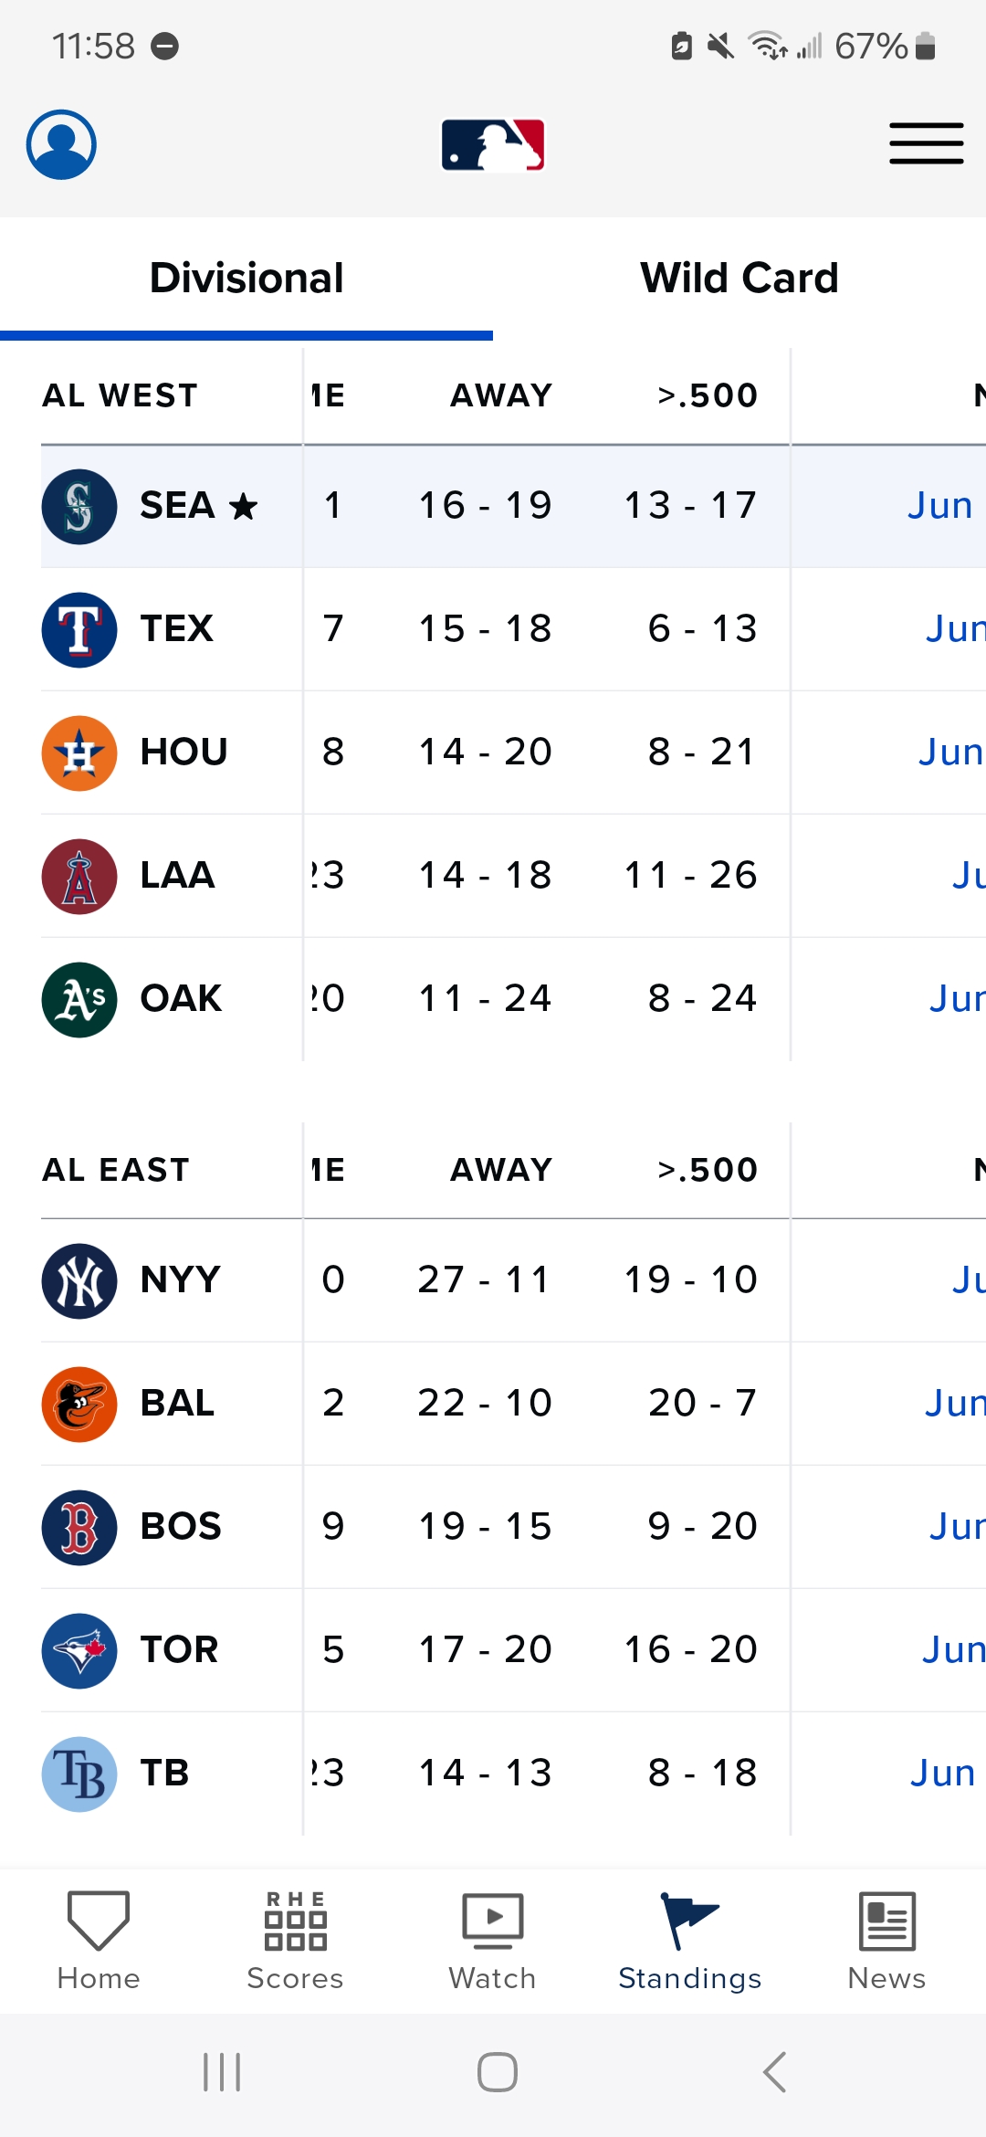986x2137 pixels.
Task: Tap the Texas Rangers logo
Action: [x=79, y=630]
